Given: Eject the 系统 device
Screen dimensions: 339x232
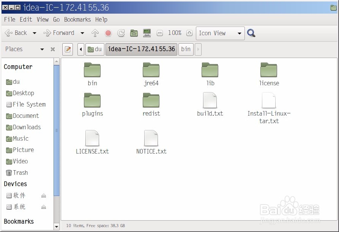Looking at the screenshot, I should (43, 207).
